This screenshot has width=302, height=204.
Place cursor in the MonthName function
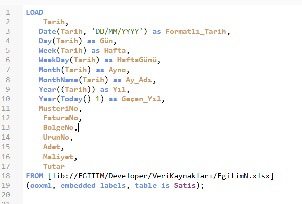tap(57, 80)
